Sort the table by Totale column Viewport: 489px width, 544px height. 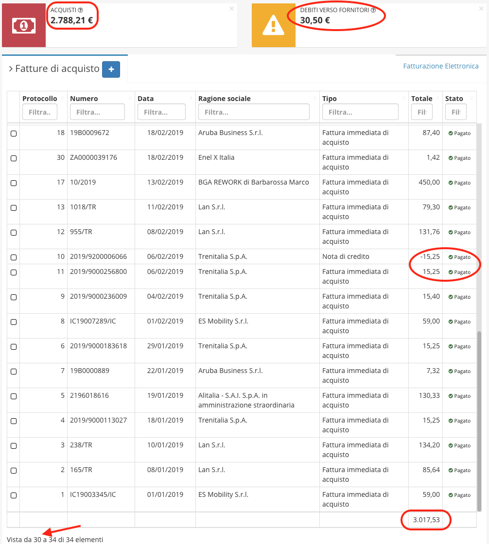pyautogui.click(x=421, y=99)
